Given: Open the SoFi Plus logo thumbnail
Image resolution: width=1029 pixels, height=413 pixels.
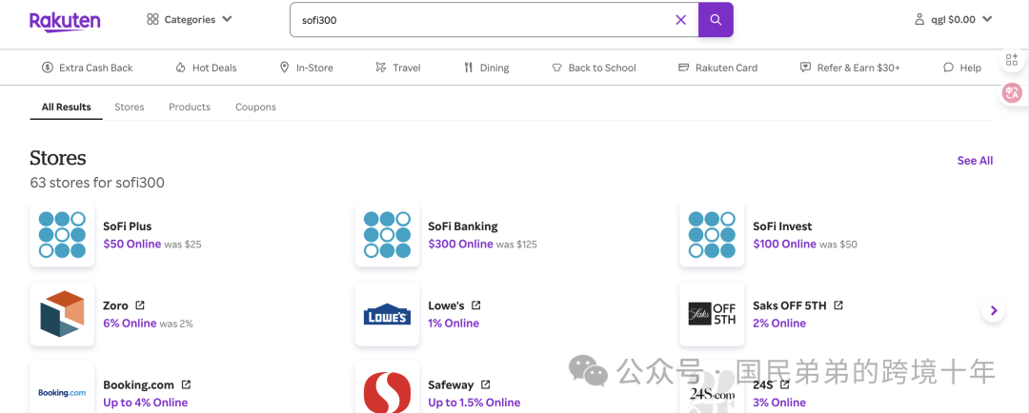Looking at the screenshot, I should point(62,235).
